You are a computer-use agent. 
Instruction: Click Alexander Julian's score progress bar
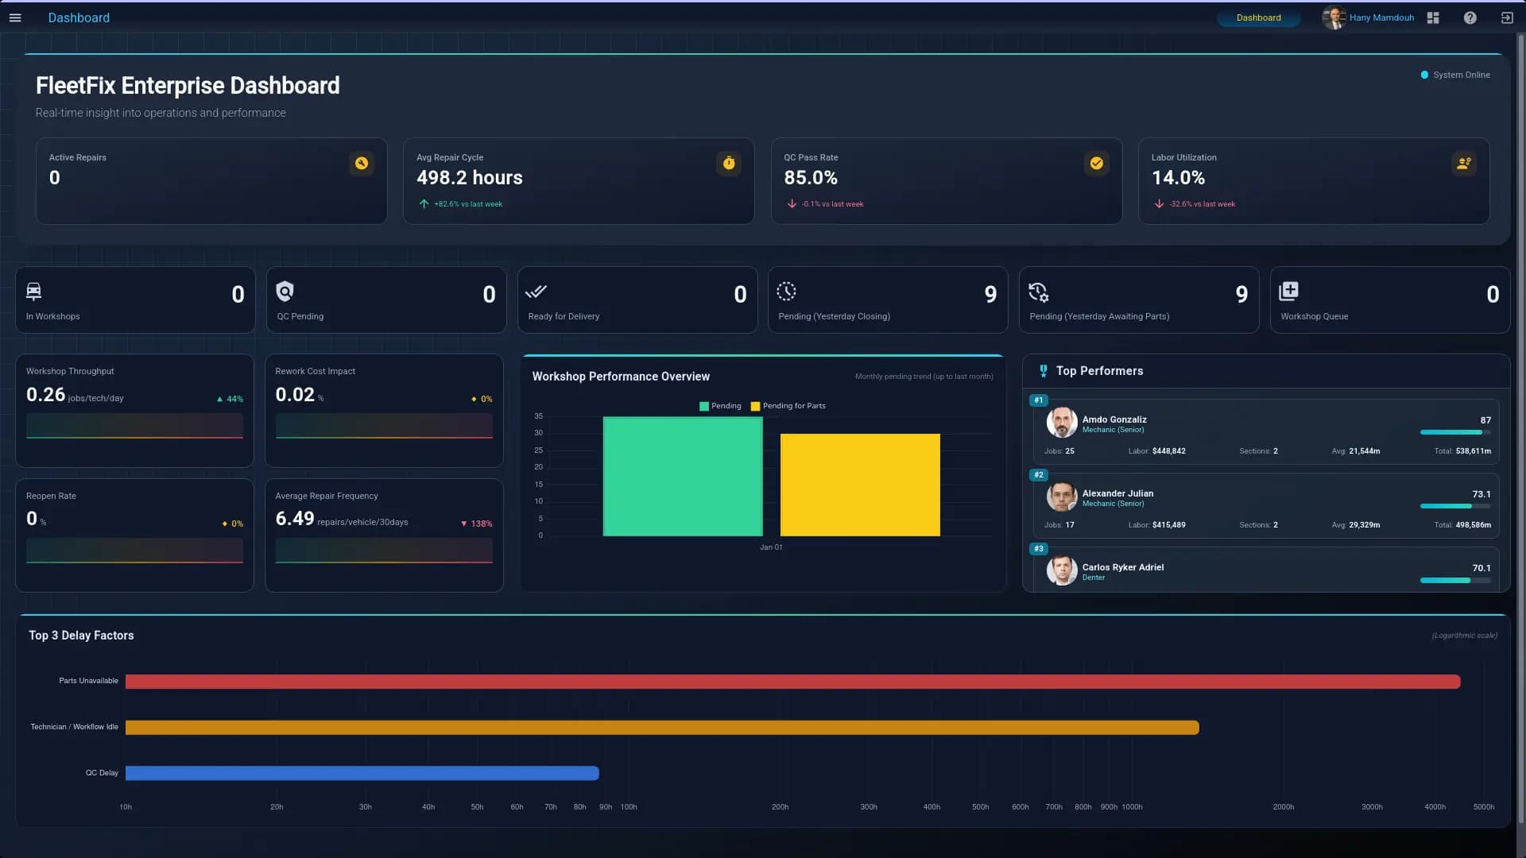[1453, 506]
